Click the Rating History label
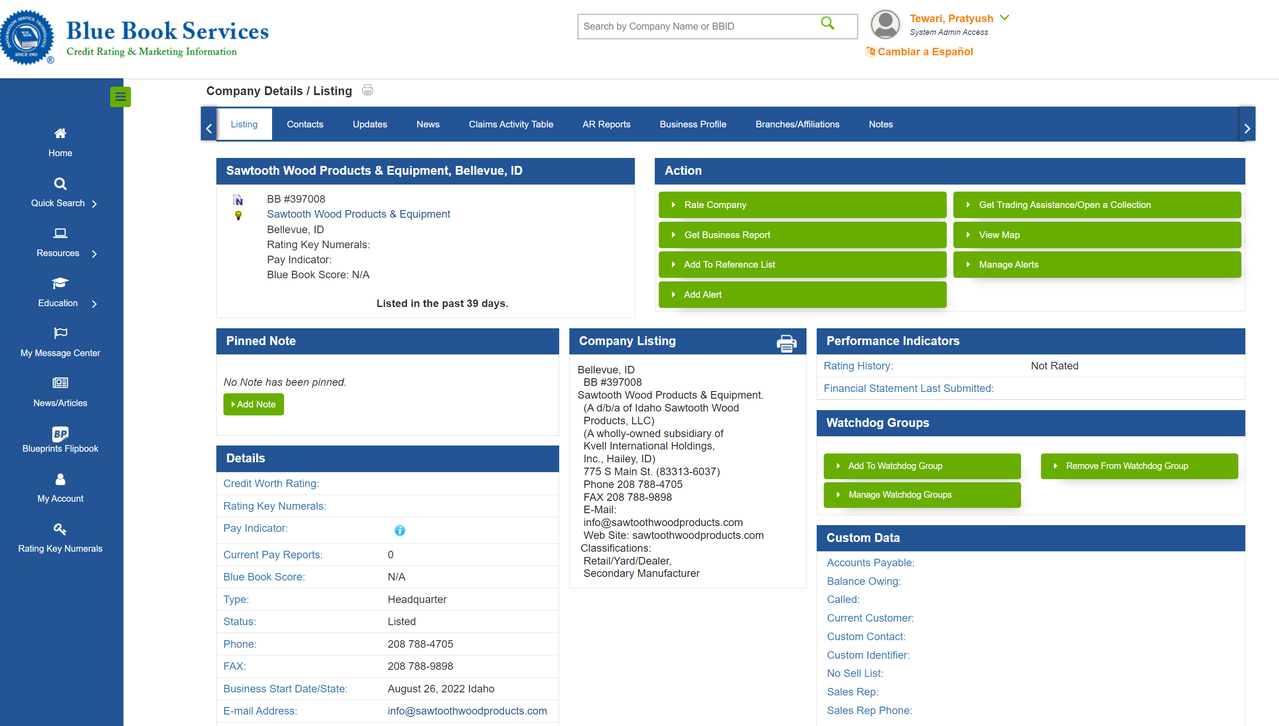This screenshot has height=726, width=1279. 858,366
